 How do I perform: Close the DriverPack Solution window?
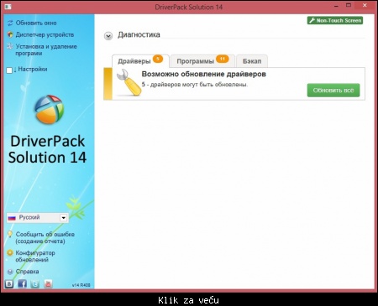click(x=365, y=5)
